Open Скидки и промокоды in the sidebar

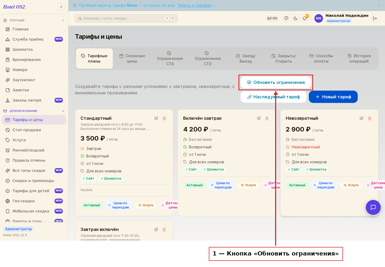point(34,181)
